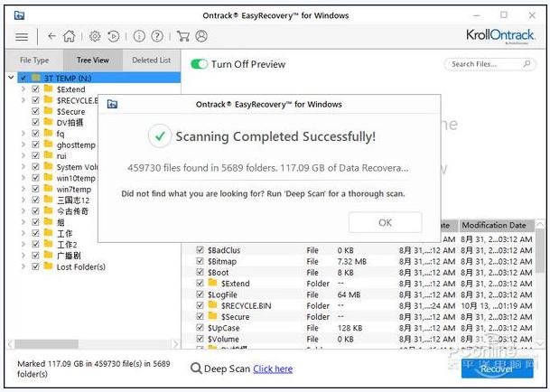Expand the 三国志12 tree folder
Screen dimensions: 550x392
(x=23, y=200)
